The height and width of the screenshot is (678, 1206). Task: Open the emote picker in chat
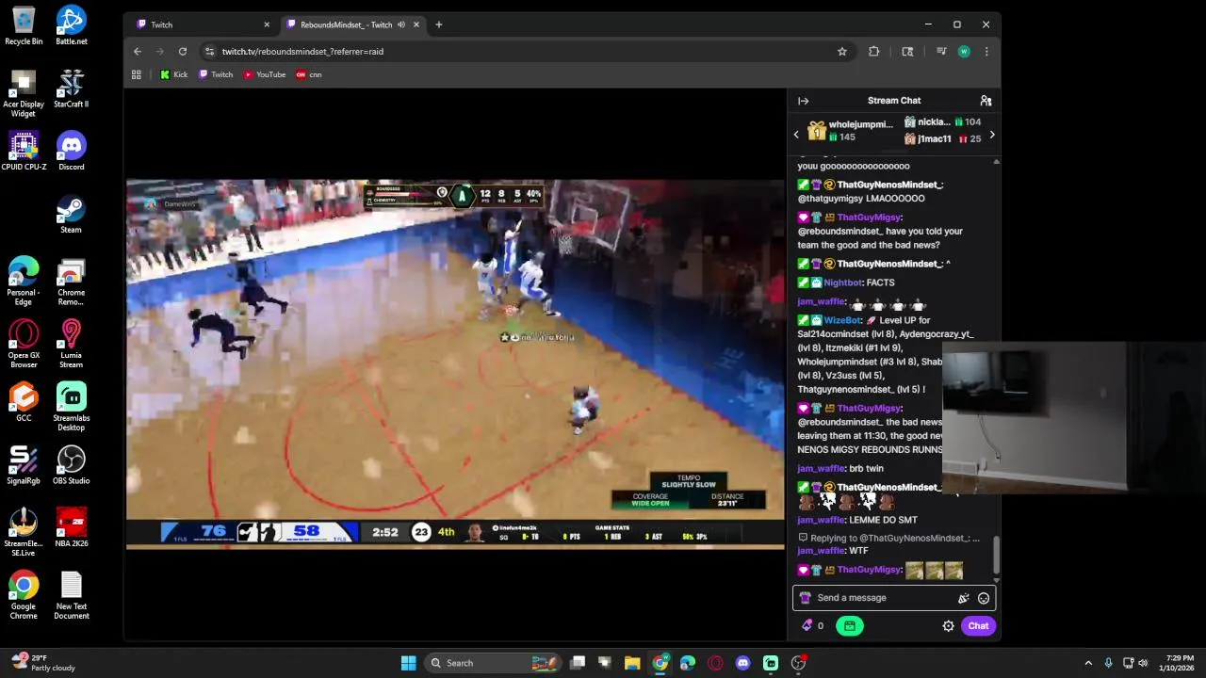pos(984,598)
